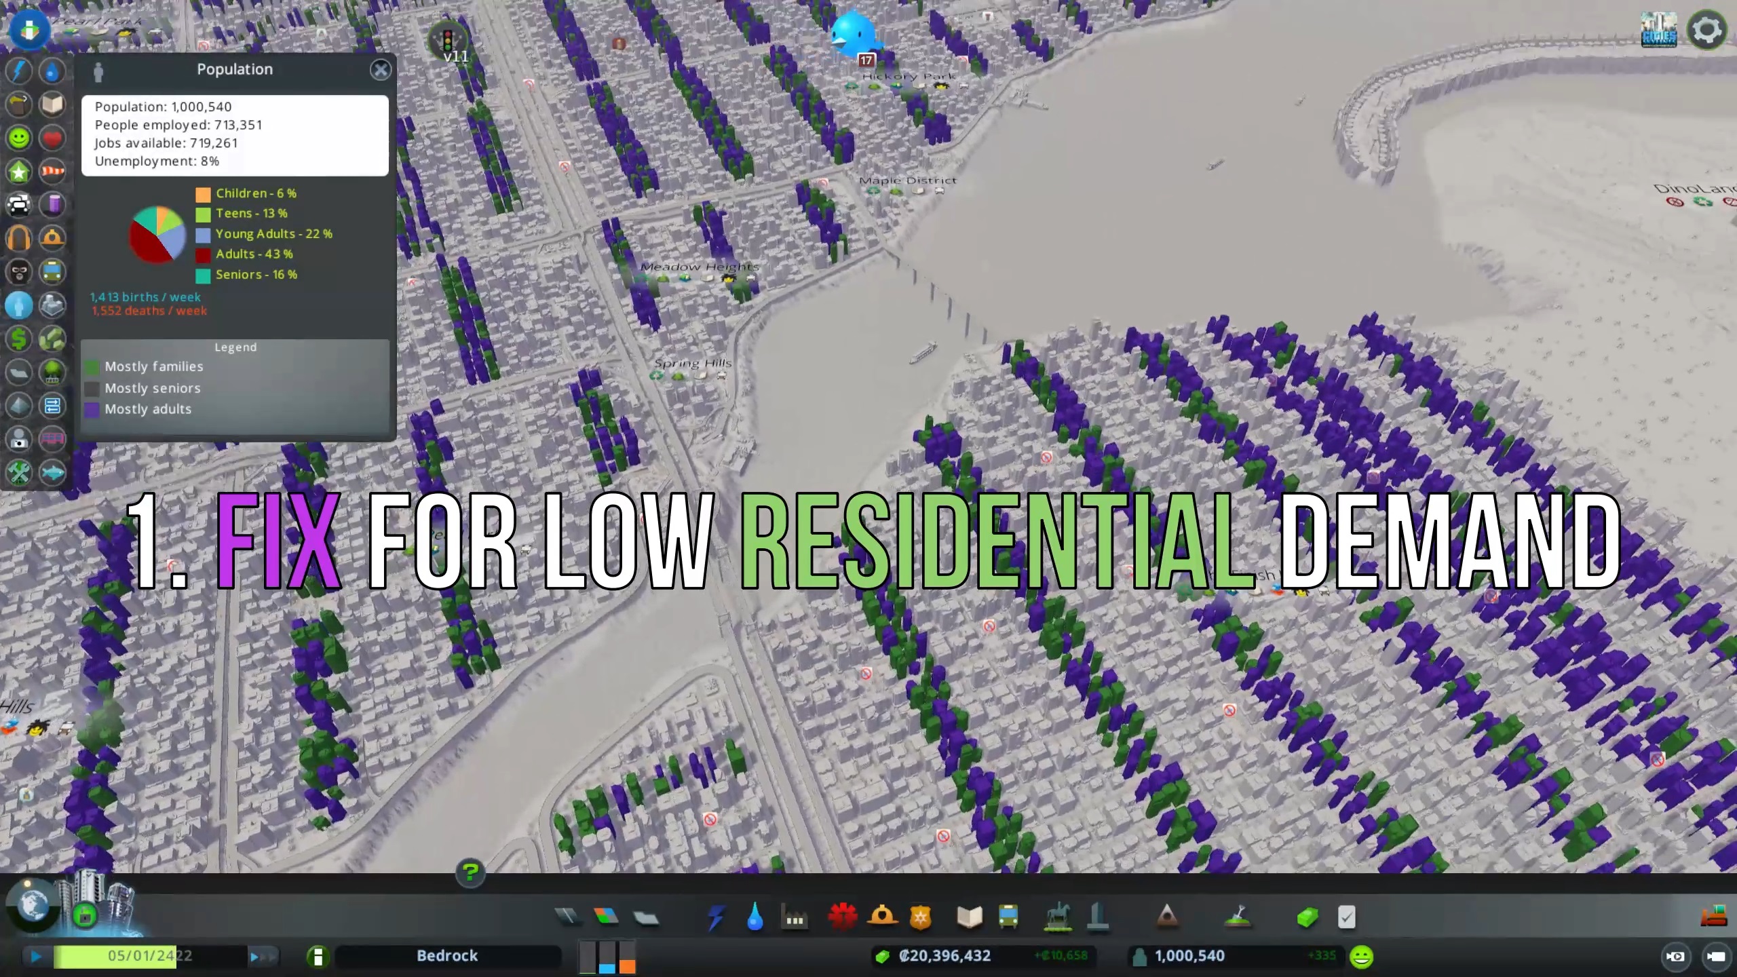Viewport: 1737px width, 977px height.
Task: Open Healthcare build menu red cross
Action: tap(842, 917)
